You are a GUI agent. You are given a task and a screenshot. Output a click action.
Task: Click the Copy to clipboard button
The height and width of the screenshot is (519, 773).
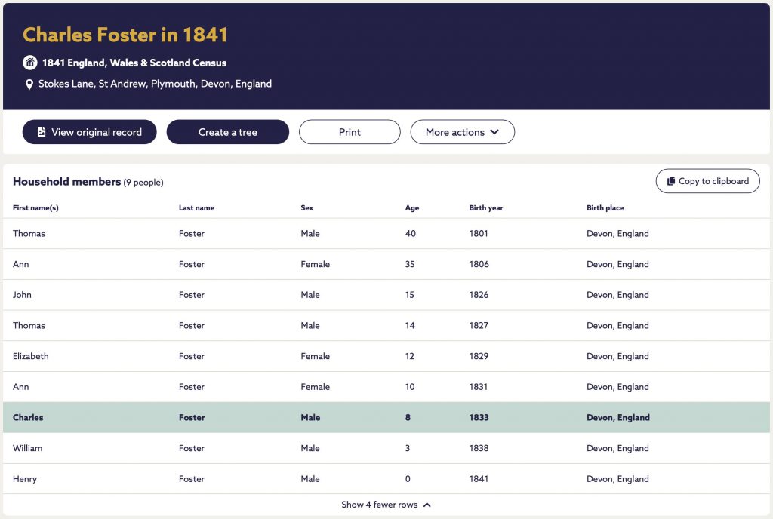(x=707, y=181)
